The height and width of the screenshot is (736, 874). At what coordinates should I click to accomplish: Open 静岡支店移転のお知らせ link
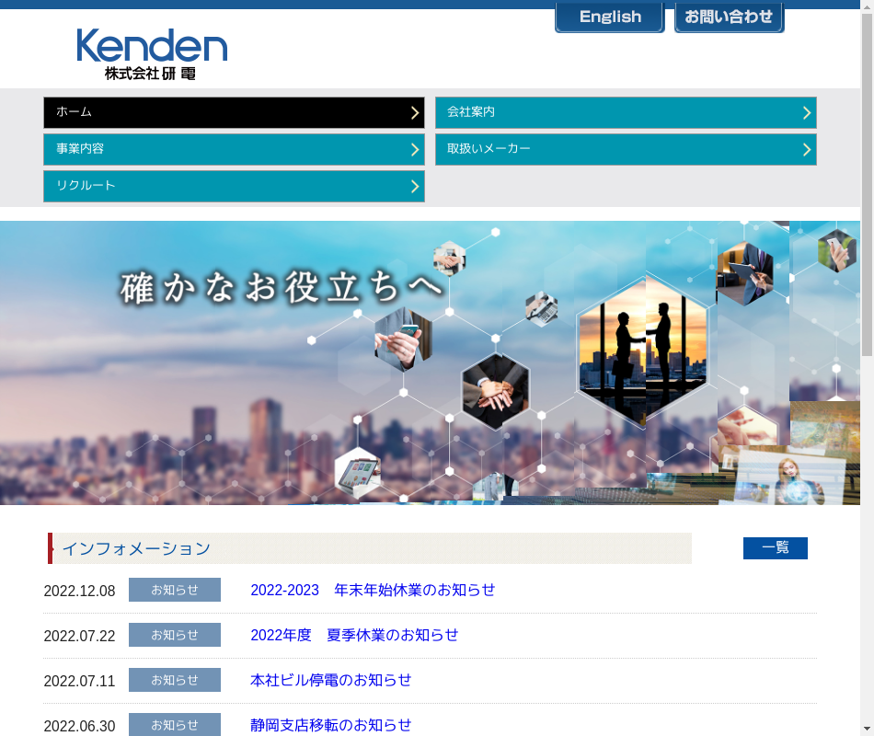(x=331, y=725)
